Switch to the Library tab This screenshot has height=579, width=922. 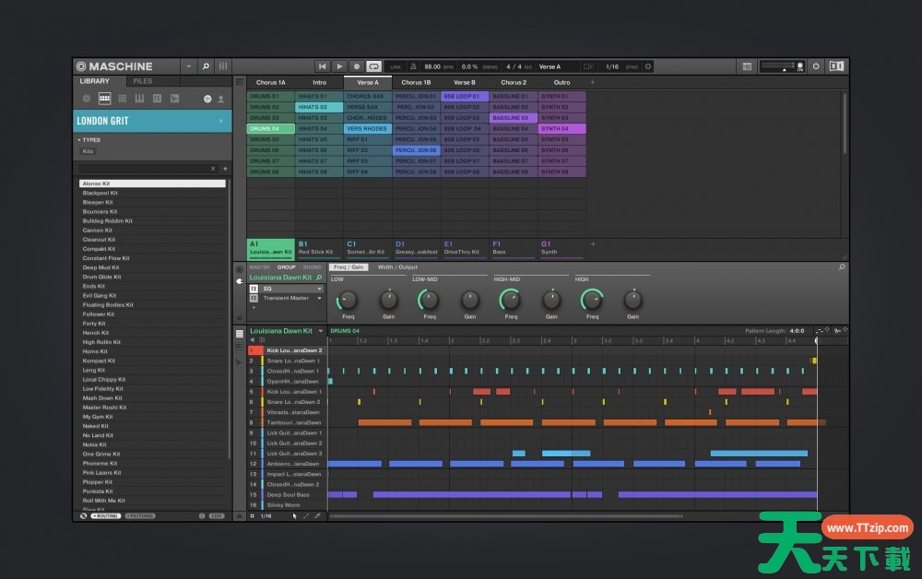[95, 81]
